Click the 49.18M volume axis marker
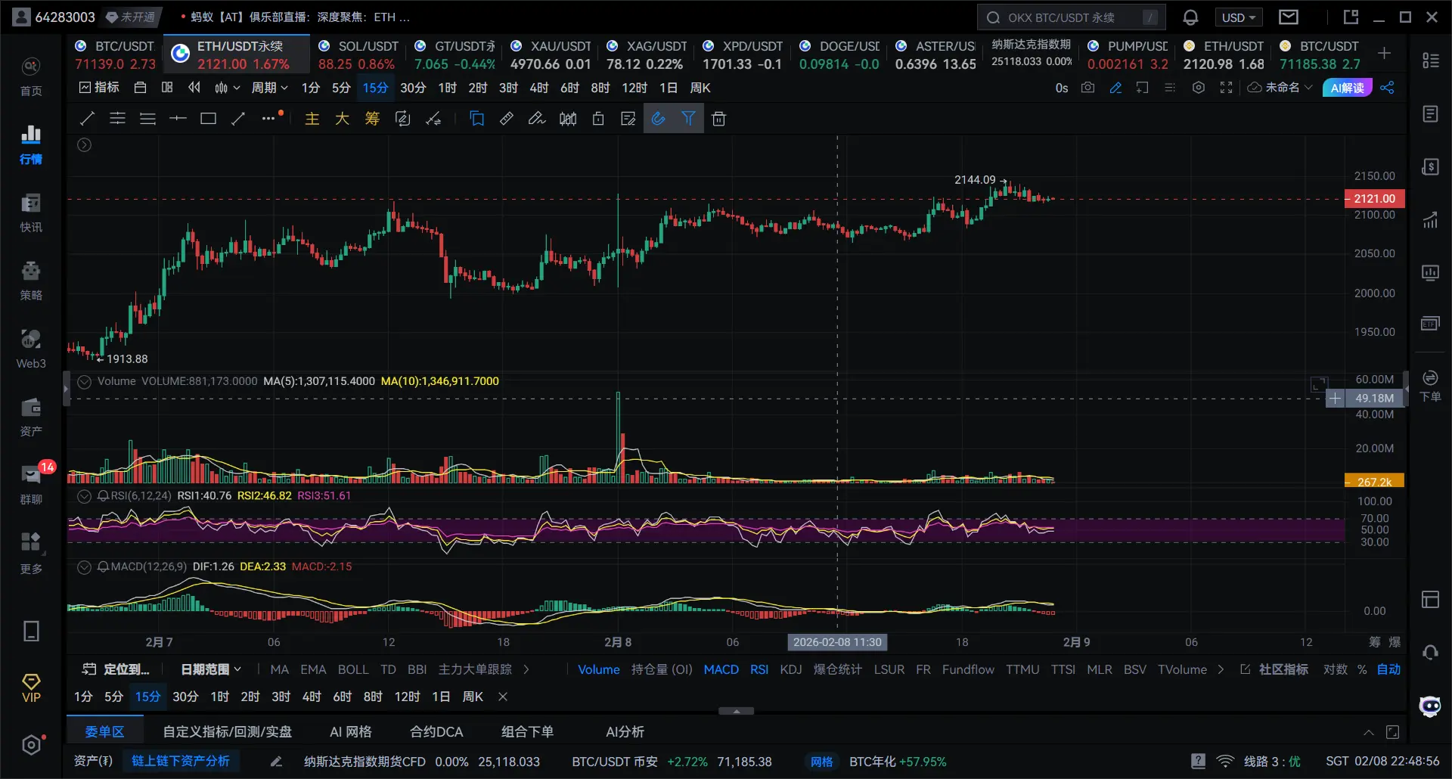This screenshot has width=1452, height=779. point(1374,398)
